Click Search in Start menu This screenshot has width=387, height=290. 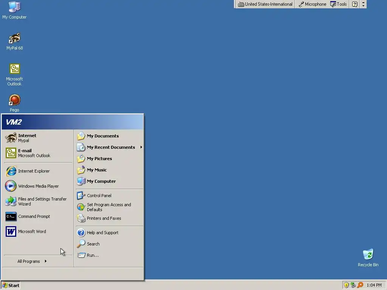coord(109,244)
